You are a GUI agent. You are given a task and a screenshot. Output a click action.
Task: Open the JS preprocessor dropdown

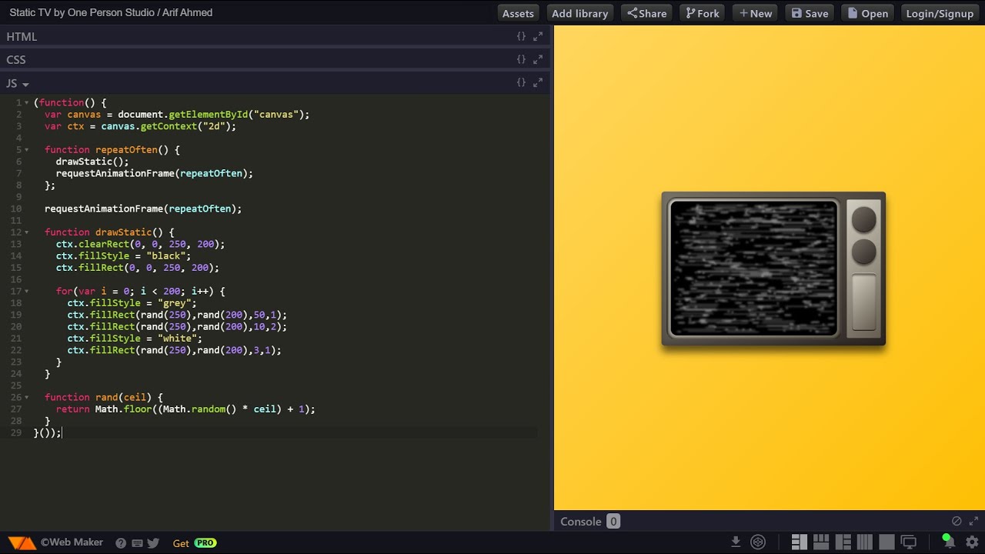pyautogui.click(x=18, y=83)
